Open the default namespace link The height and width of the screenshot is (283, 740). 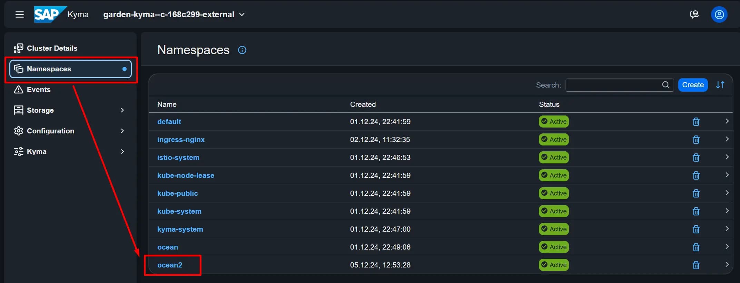(169, 122)
